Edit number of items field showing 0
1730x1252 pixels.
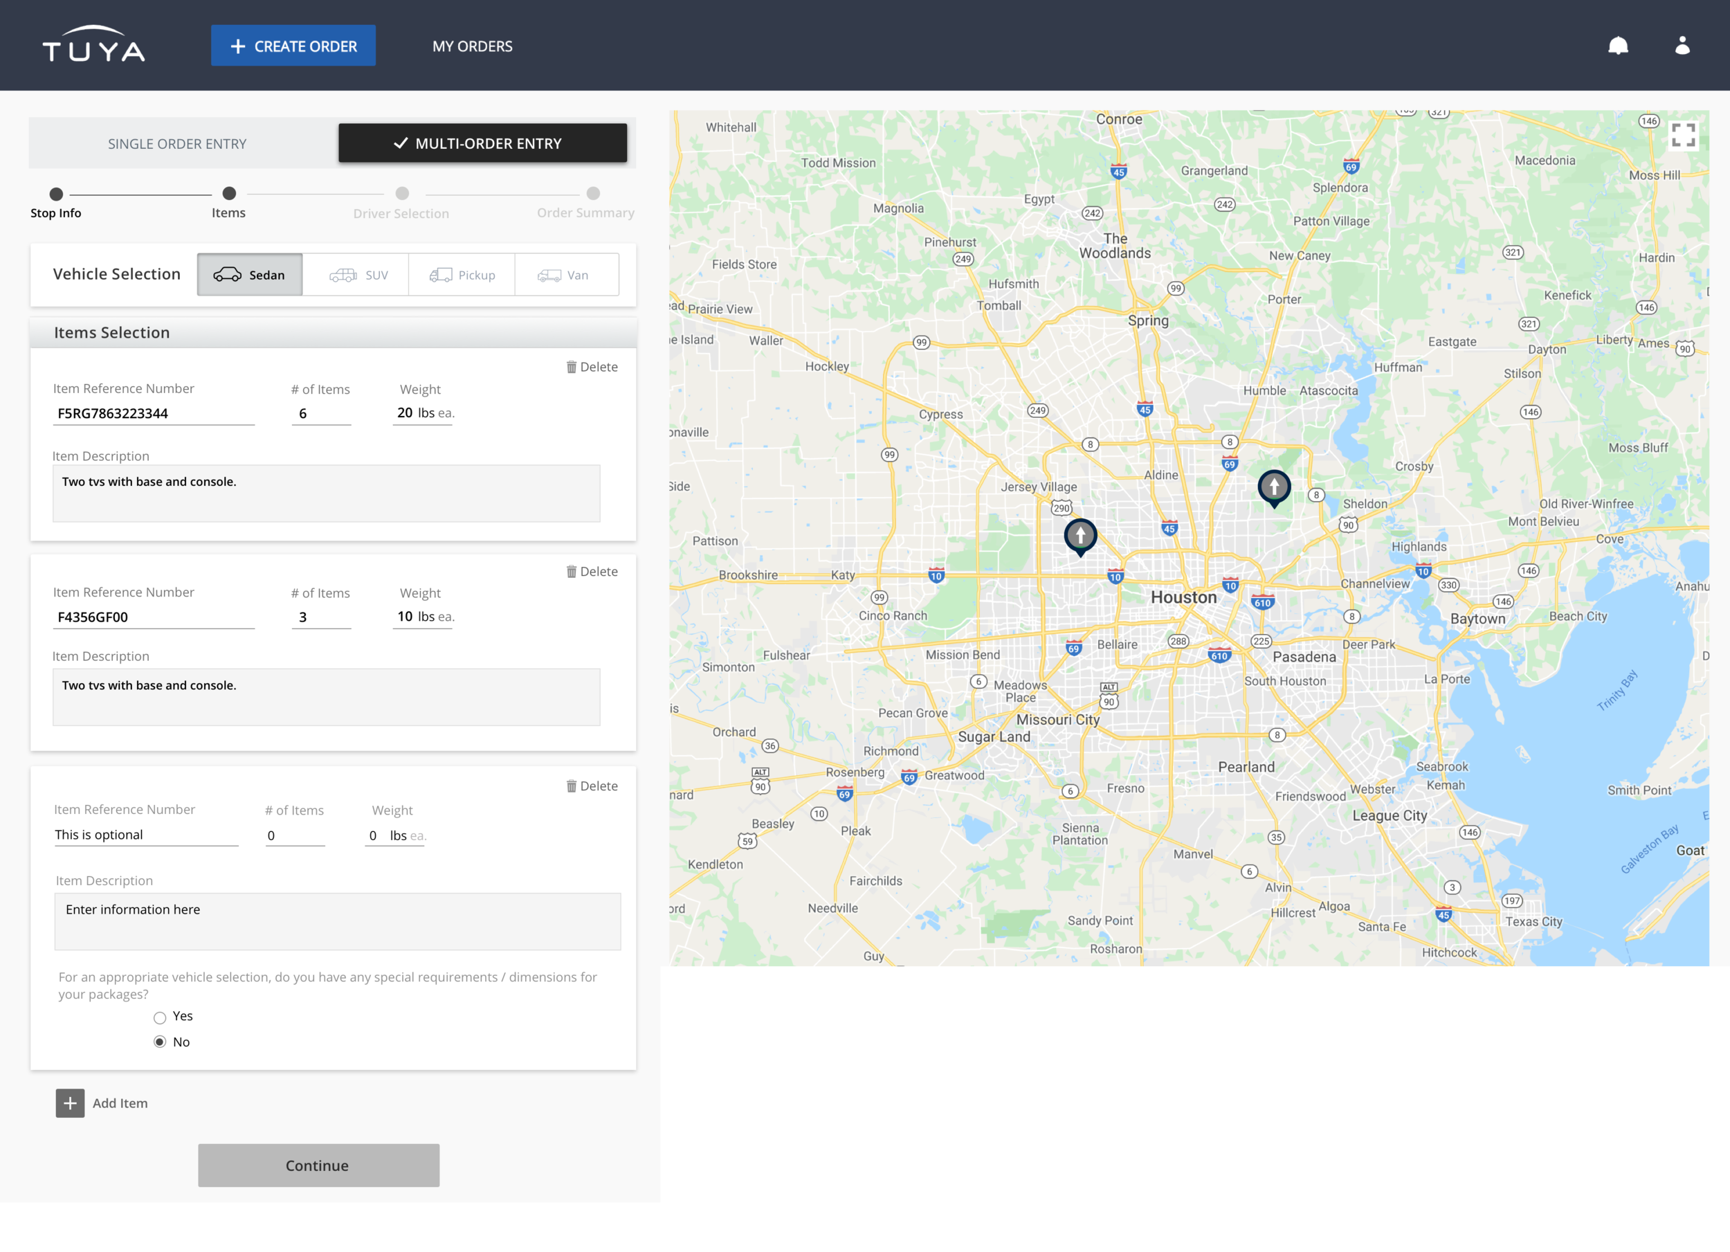[x=295, y=835]
